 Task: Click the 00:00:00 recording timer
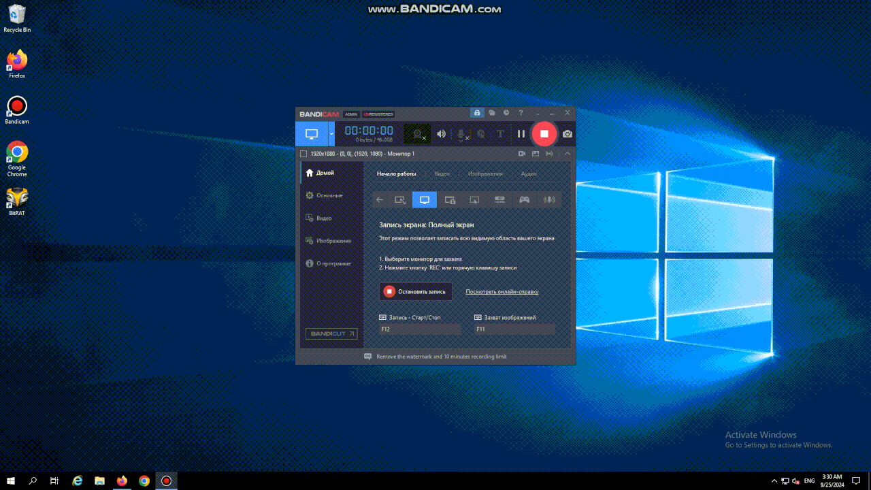click(x=369, y=131)
